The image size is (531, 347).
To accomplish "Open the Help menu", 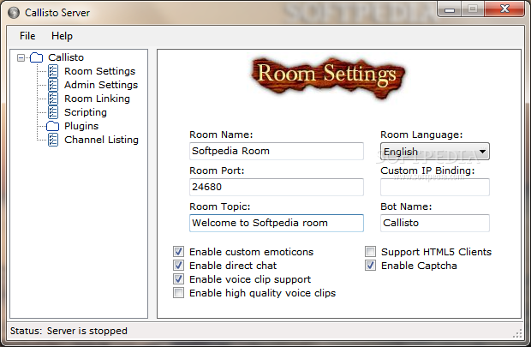I will 62,36.
